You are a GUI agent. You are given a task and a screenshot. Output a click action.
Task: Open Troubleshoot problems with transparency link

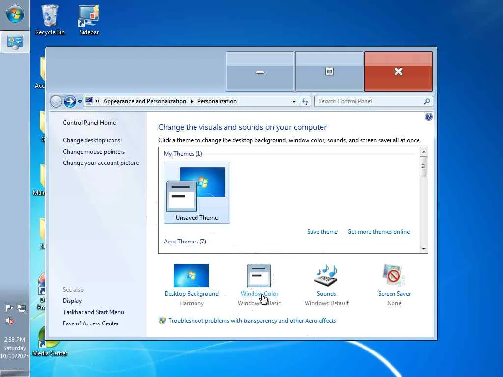point(252,321)
